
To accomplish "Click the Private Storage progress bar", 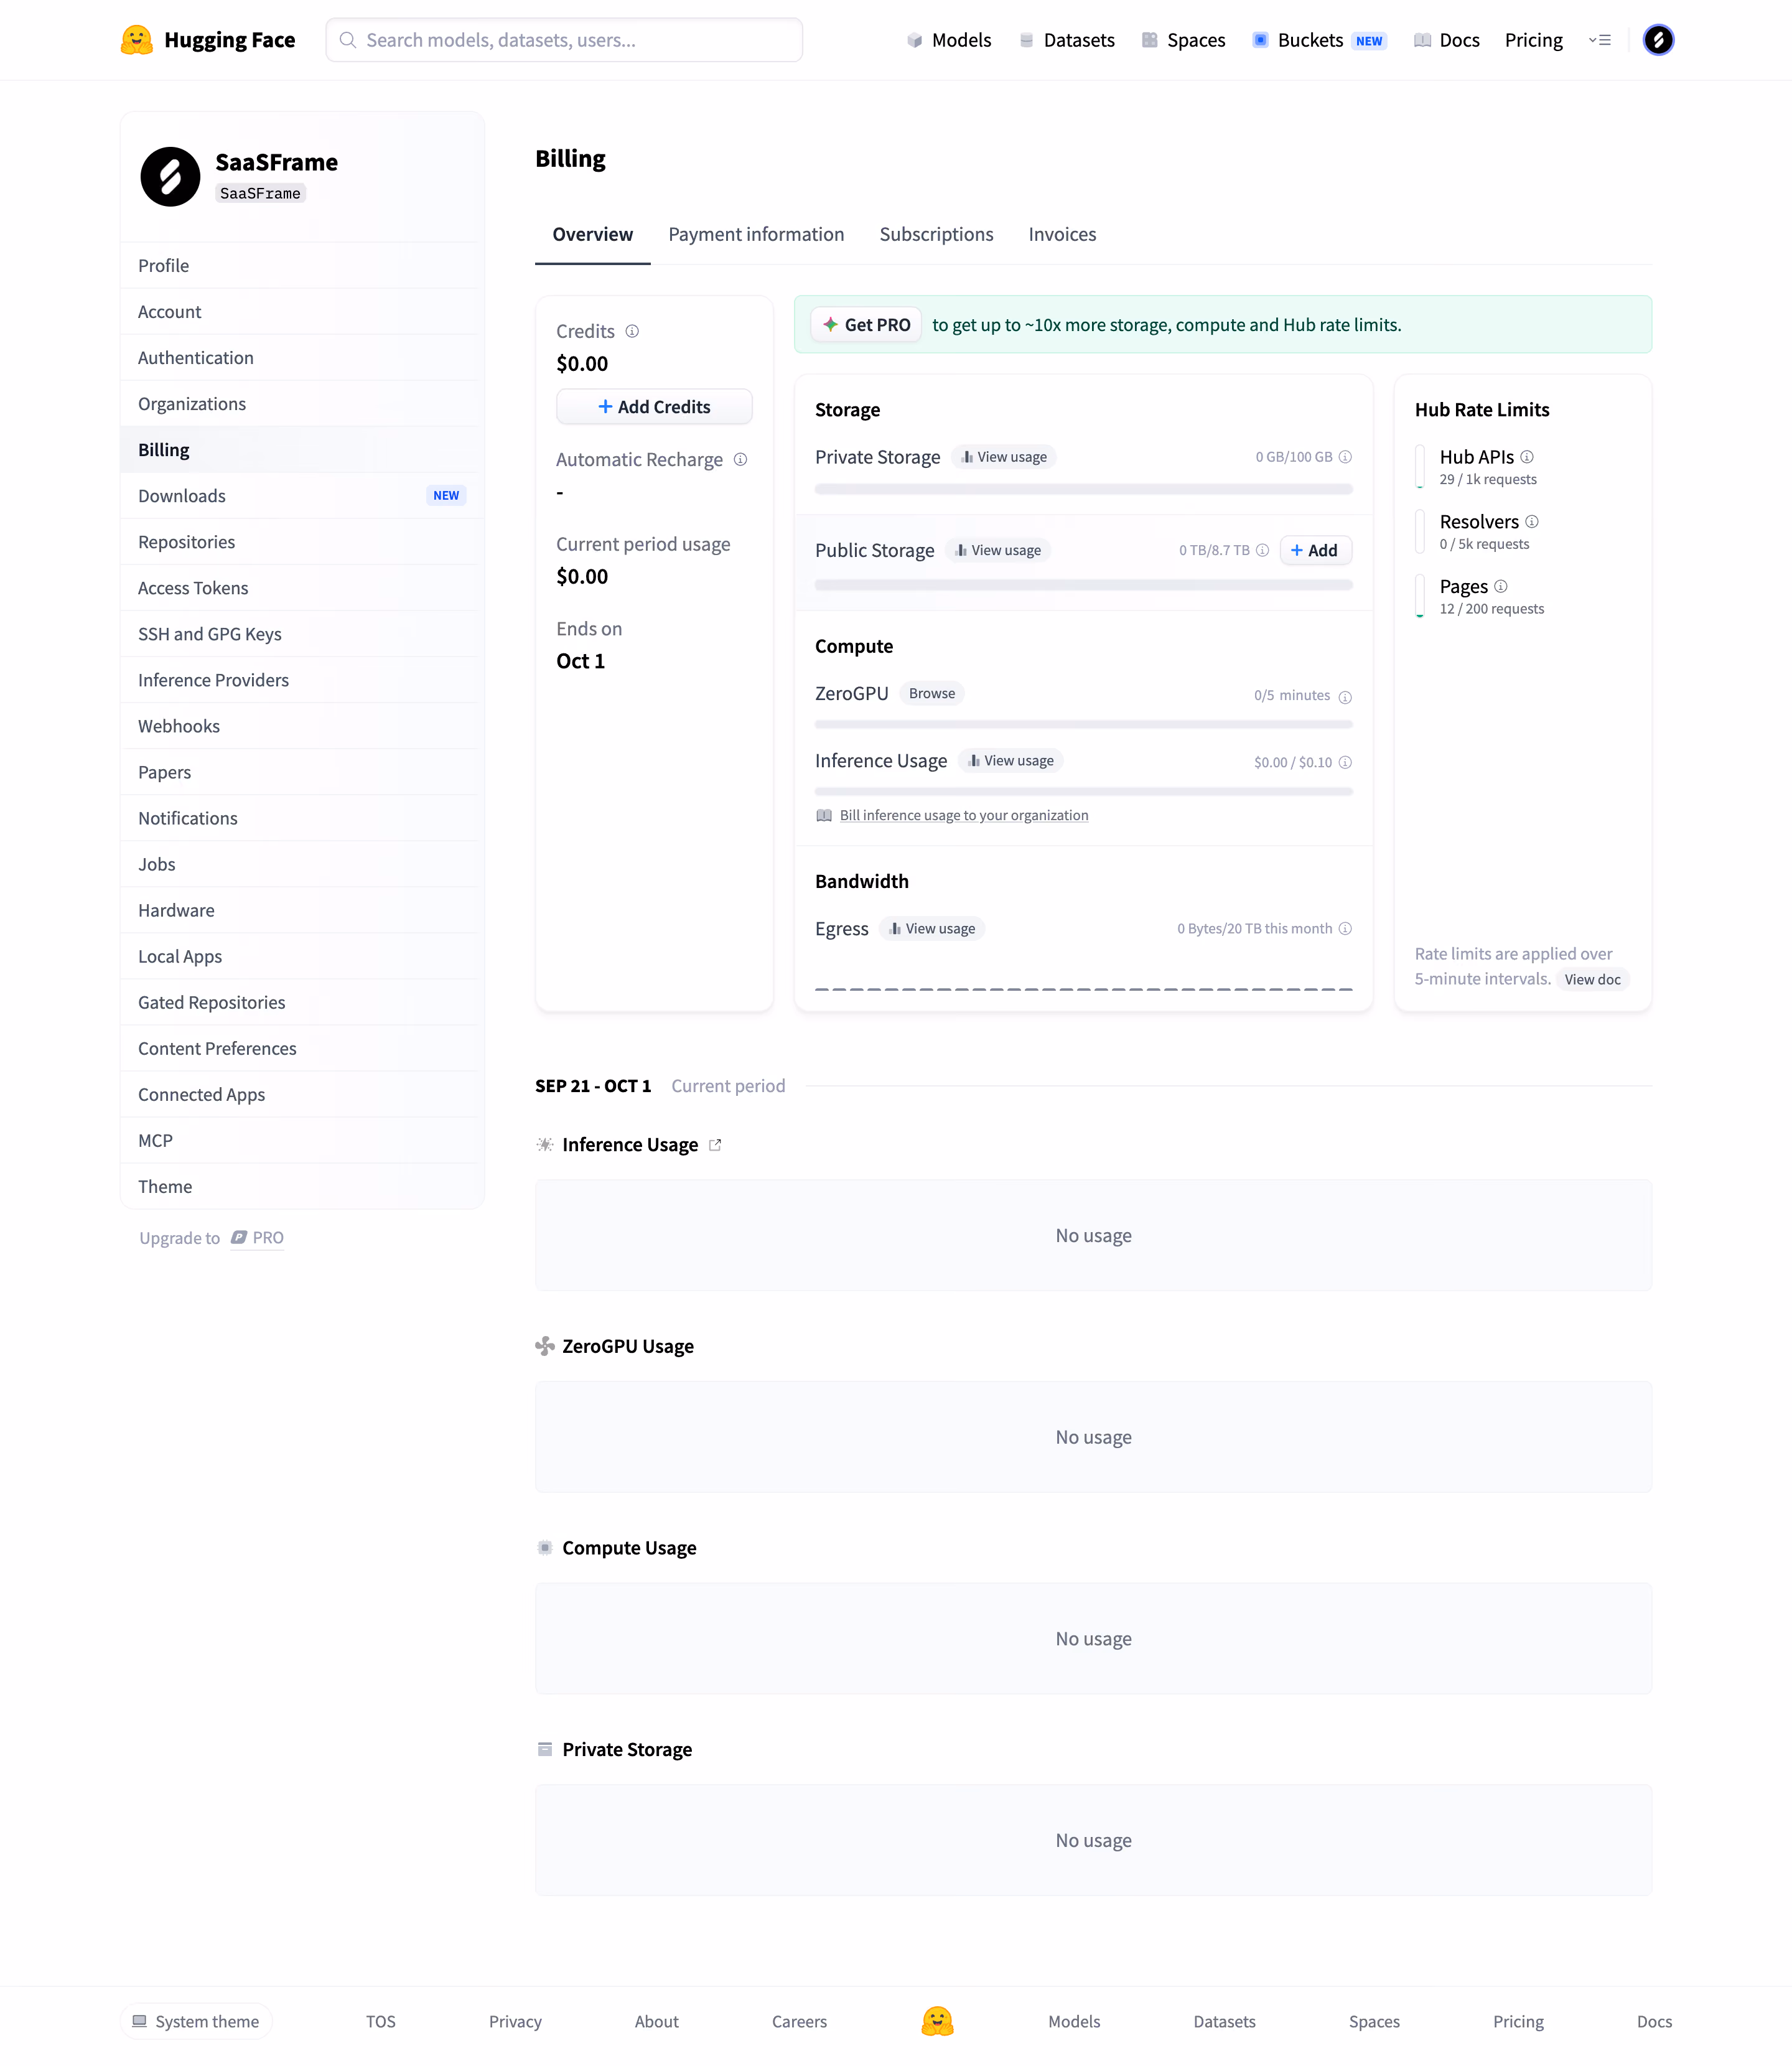I will 1083,489.
